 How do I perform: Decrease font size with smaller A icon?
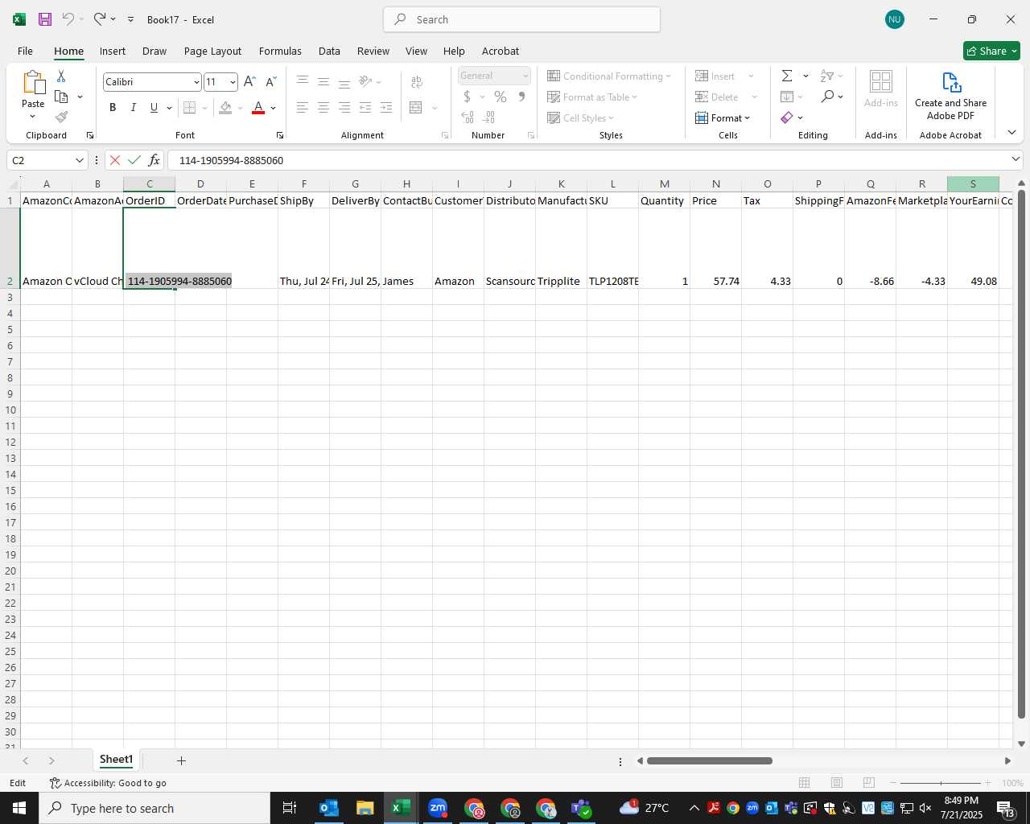click(271, 81)
